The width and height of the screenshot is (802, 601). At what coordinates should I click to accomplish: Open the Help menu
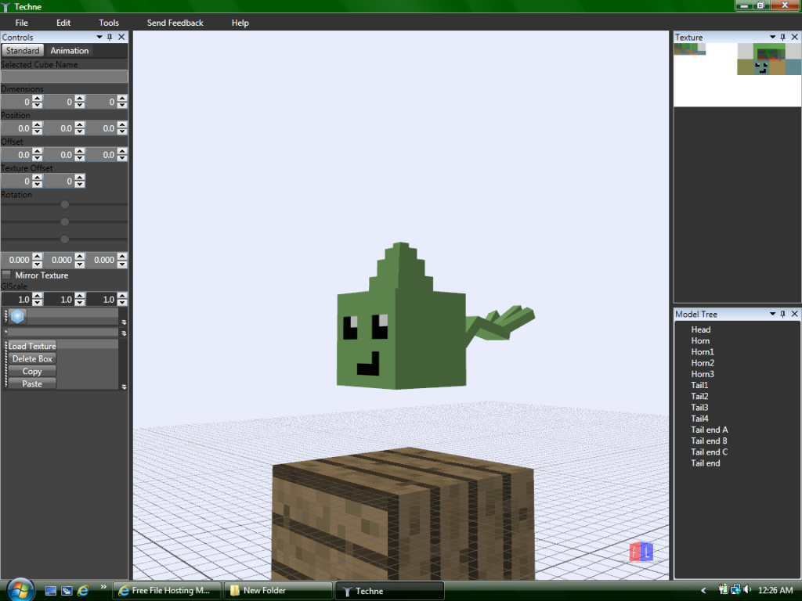[240, 23]
